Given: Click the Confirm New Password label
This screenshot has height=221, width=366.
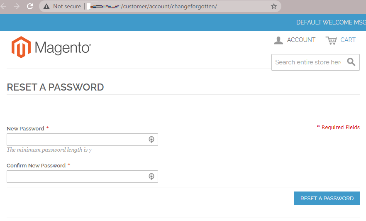Looking at the screenshot, I should pos(36,165).
